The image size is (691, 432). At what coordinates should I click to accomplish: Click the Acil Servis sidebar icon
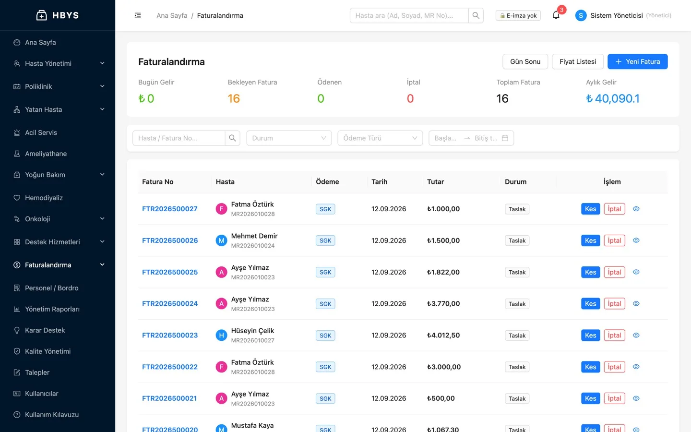[x=17, y=132]
